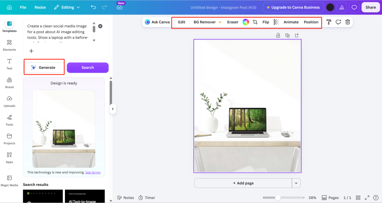Open the Brand sidebar panel
This screenshot has width=382, height=203.
pyautogui.click(x=9, y=83)
